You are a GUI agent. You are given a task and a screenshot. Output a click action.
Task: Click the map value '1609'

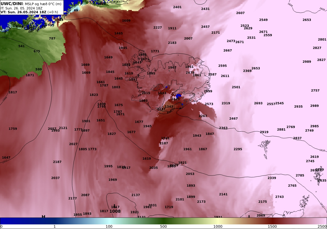click(x=126, y=21)
